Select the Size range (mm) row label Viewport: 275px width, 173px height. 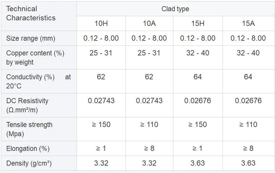click(x=31, y=38)
